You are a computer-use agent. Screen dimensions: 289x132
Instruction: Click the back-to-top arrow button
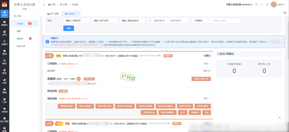[x=280, y=117]
